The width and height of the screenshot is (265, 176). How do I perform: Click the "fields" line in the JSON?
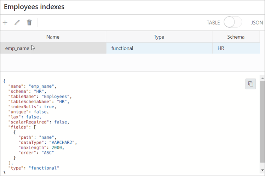(21, 127)
